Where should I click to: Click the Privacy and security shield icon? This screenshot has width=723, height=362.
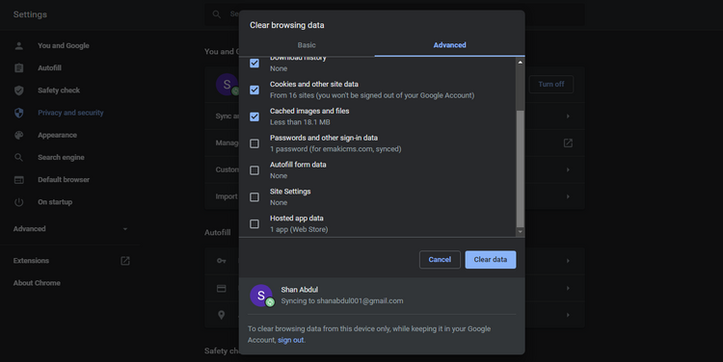pyautogui.click(x=19, y=113)
